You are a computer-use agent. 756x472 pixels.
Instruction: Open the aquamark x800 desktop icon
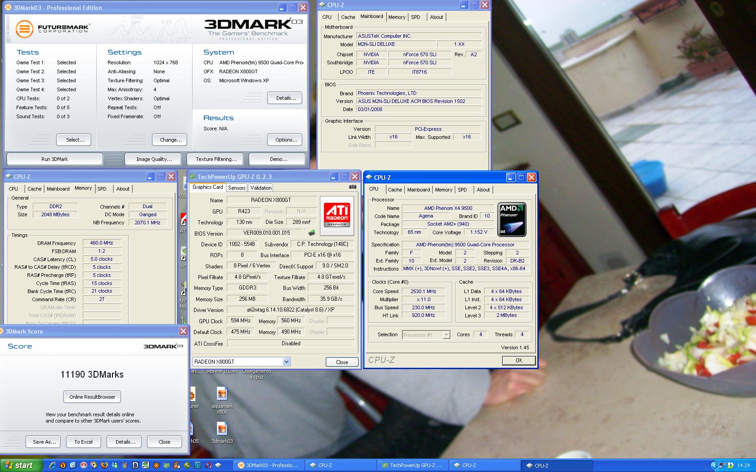coord(222,401)
